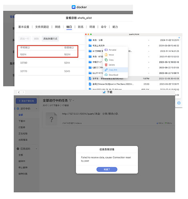Click the blue circle icon beside 进行中的
188x199 pixels.
(18, 108)
